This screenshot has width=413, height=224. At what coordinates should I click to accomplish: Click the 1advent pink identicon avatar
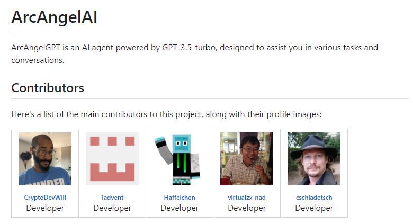click(112, 159)
